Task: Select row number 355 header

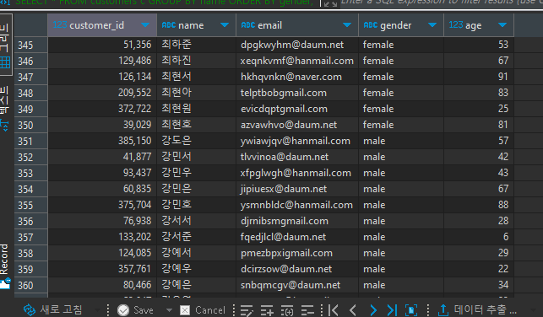Action: click(x=30, y=205)
